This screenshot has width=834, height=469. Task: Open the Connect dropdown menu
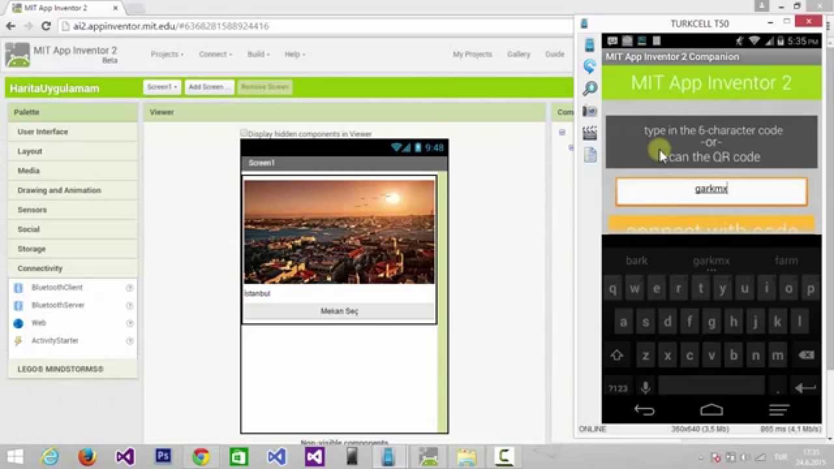[216, 55]
